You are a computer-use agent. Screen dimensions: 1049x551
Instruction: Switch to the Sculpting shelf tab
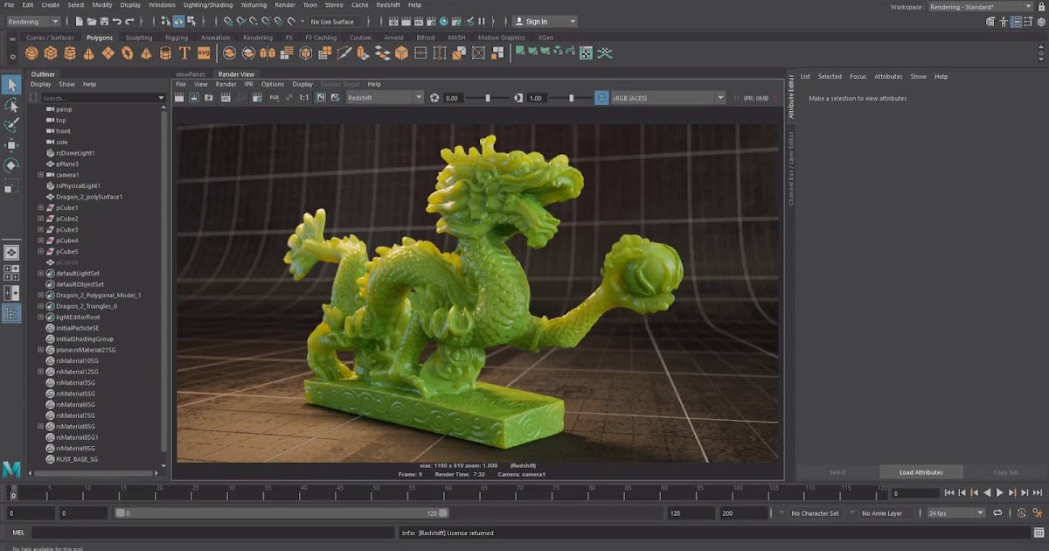tap(138, 38)
